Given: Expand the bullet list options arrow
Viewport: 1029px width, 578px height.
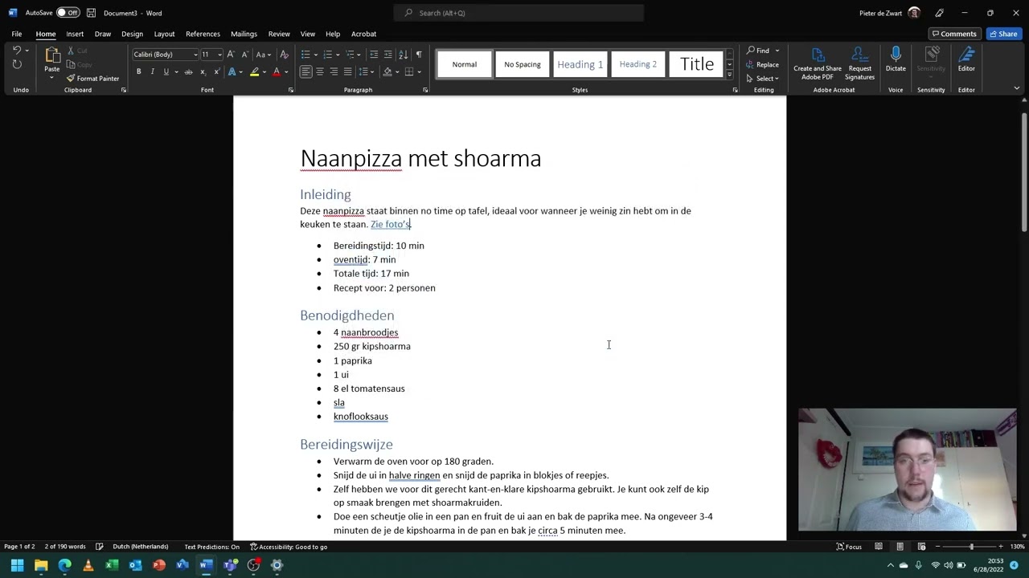Looking at the screenshot, I should [x=314, y=54].
